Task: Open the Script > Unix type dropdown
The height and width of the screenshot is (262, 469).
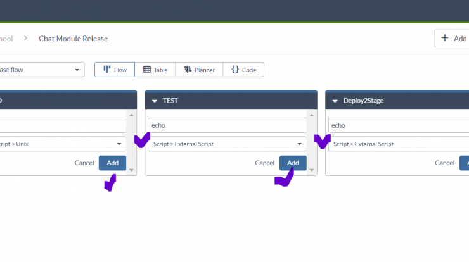Action: (x=63, y=144)
